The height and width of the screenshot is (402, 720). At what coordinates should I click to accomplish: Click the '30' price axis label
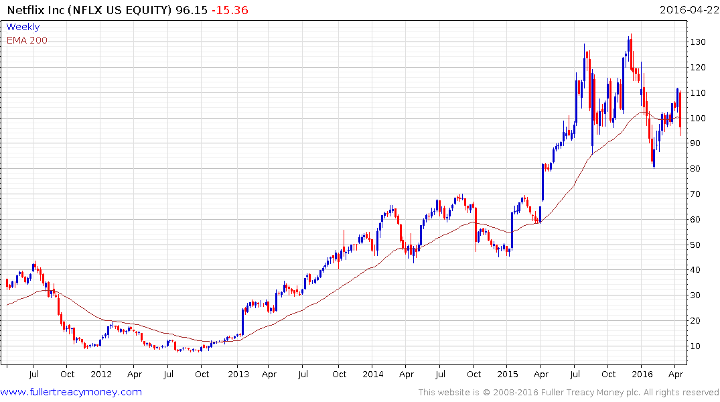click(x=695, y=295)
